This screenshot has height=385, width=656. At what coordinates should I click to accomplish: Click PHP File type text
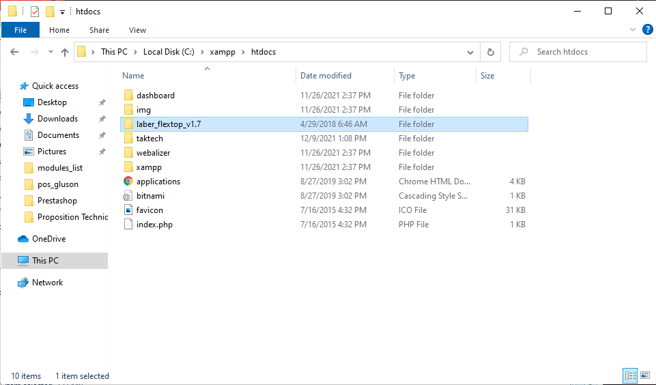pos(414,225)
